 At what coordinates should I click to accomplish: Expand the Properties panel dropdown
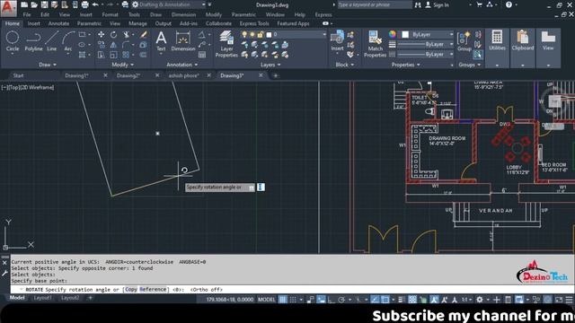(x=405, y=65)
